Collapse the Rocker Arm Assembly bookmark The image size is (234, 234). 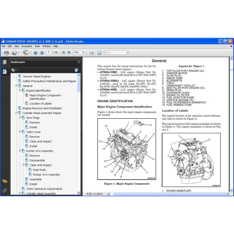point(20,151)
